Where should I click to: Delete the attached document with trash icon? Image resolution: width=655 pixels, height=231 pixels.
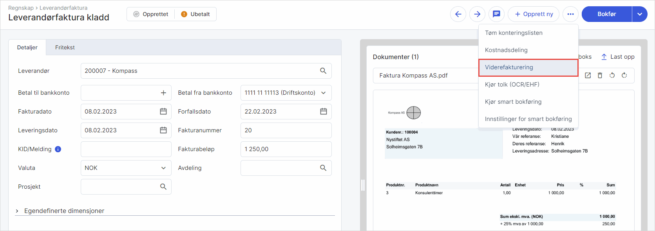pyautogui.click(x=600, y=76)
